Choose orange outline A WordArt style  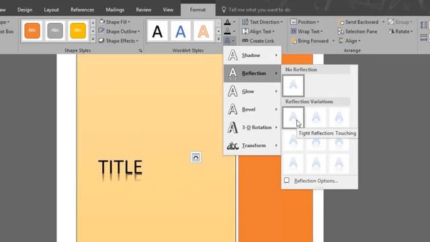pyautogui.click(x=203, y=31)
